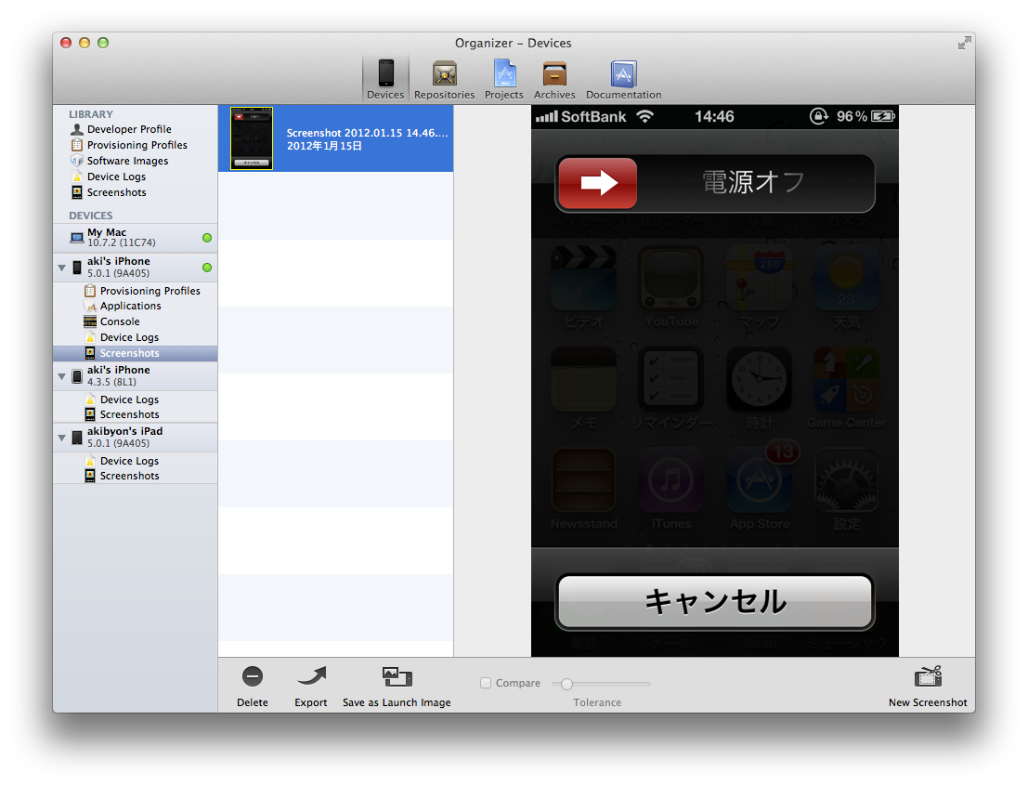Image resolution: width=1028 pixels, height=786 pixels.
Task: Switch to the Documentation tab
Action: (623, 79)
